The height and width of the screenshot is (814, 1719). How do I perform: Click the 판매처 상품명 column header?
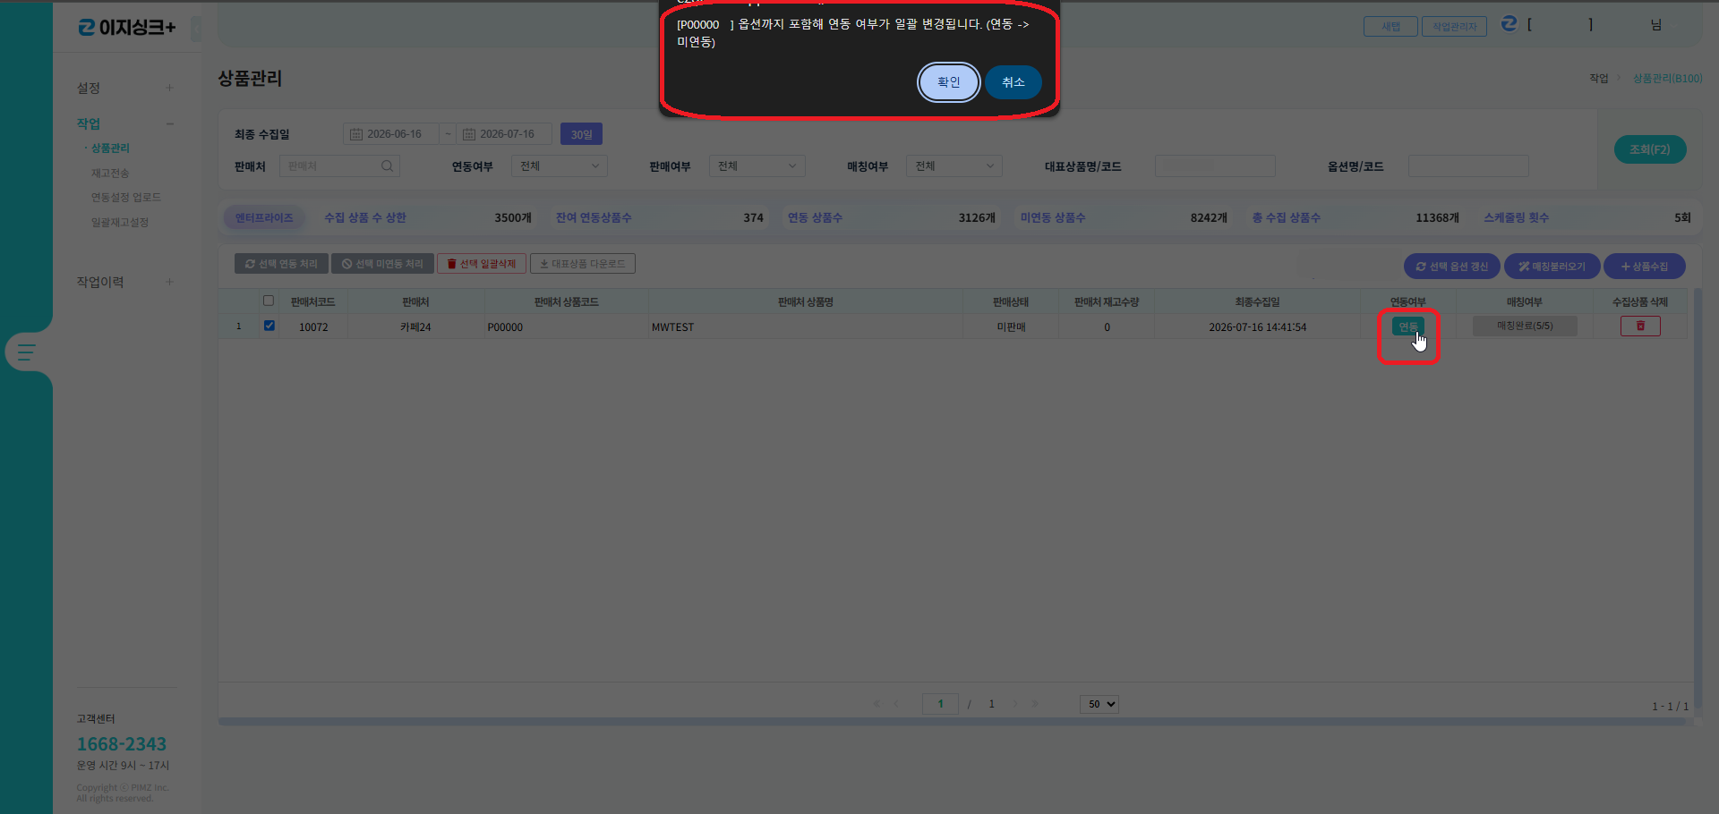pos(805,302)
